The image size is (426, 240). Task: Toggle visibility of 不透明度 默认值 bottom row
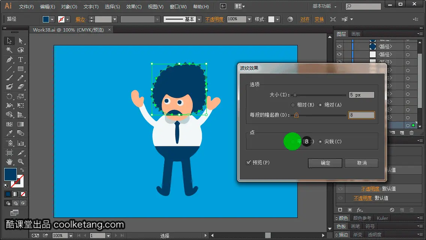[340, 198]
